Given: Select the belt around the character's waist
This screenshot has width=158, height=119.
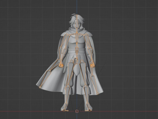Looking at the screenshot, I should click(77, 51).
